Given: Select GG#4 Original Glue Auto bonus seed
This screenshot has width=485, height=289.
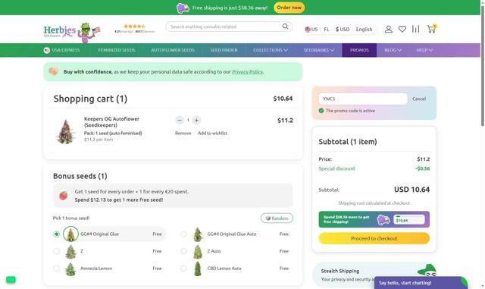Looking at the screenshot, I should 183,234.
